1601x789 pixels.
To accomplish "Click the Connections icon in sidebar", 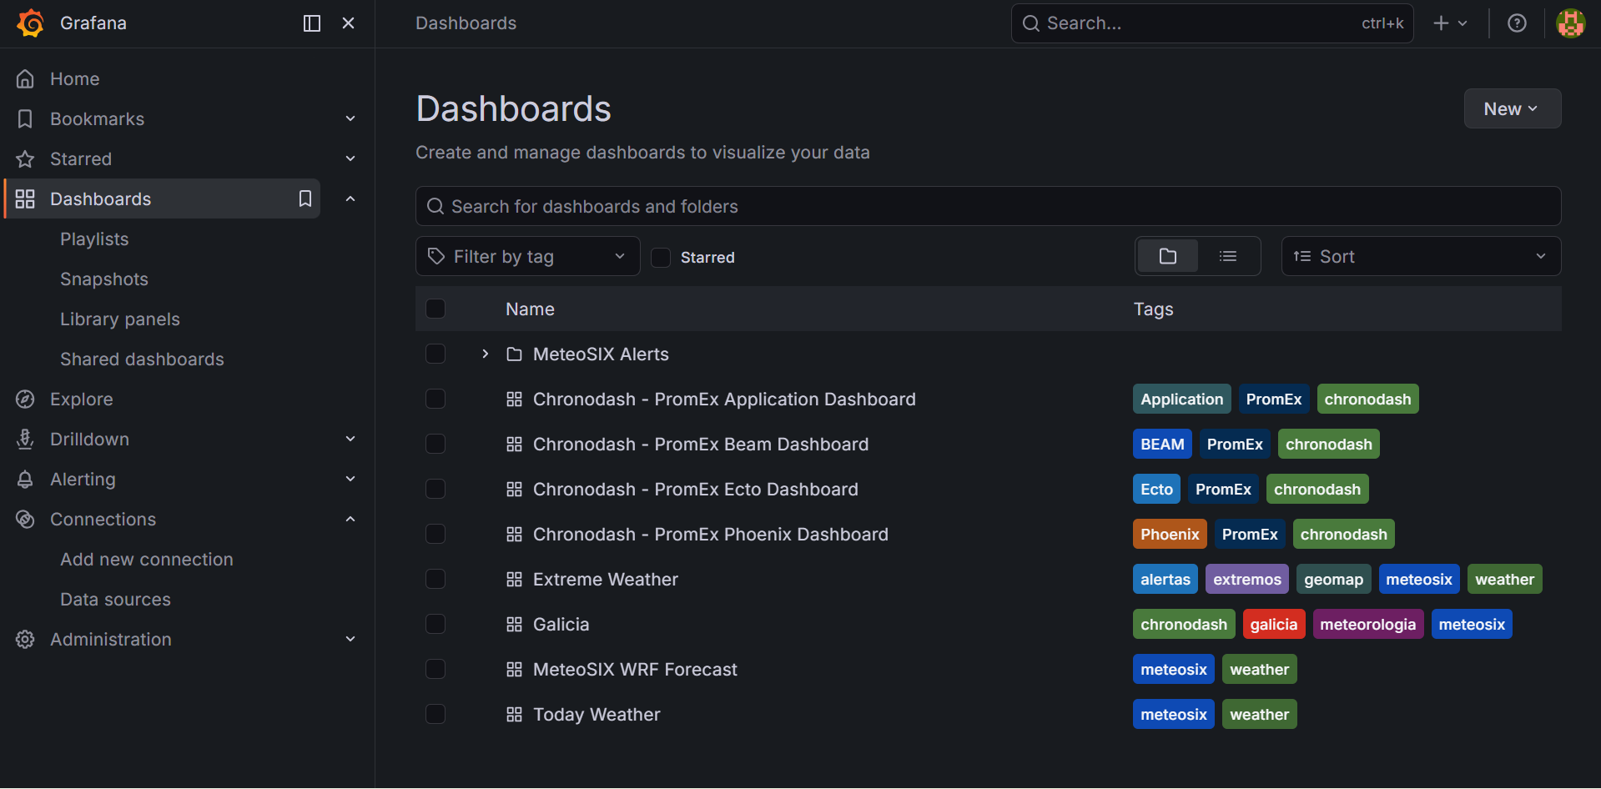I will (x=25, y=520).
